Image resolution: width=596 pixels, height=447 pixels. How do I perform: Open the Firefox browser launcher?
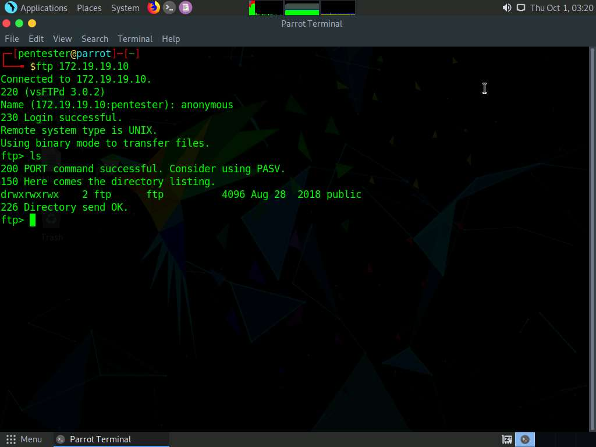coord(154,8)
